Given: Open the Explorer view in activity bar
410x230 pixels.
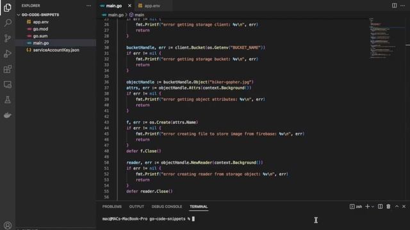Looking at the screenshot, I should [x=8, y=8].
